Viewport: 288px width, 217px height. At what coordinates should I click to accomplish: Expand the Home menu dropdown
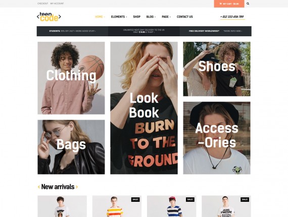100,17
